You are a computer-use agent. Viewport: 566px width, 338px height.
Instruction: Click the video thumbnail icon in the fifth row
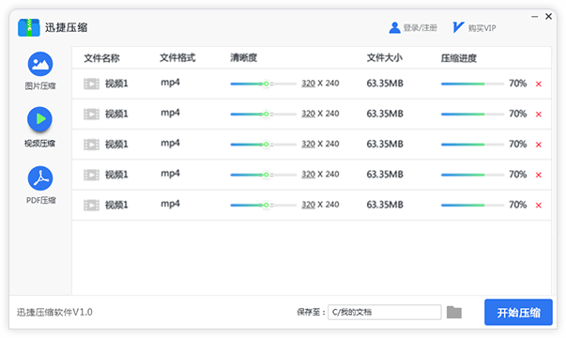pos(91,205)
